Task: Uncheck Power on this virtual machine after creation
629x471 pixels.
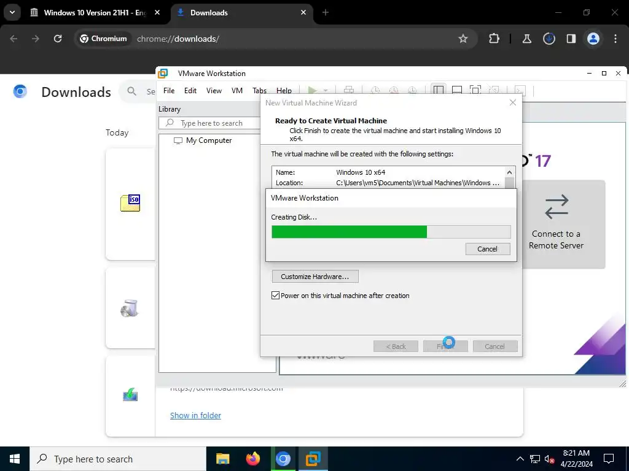Action: 275,296
